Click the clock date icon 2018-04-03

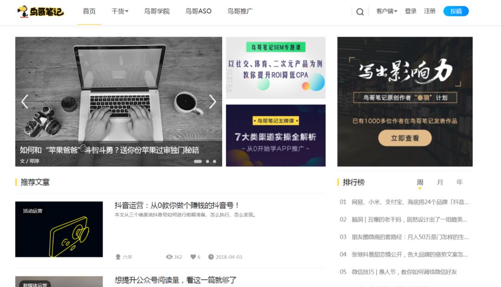211,257
